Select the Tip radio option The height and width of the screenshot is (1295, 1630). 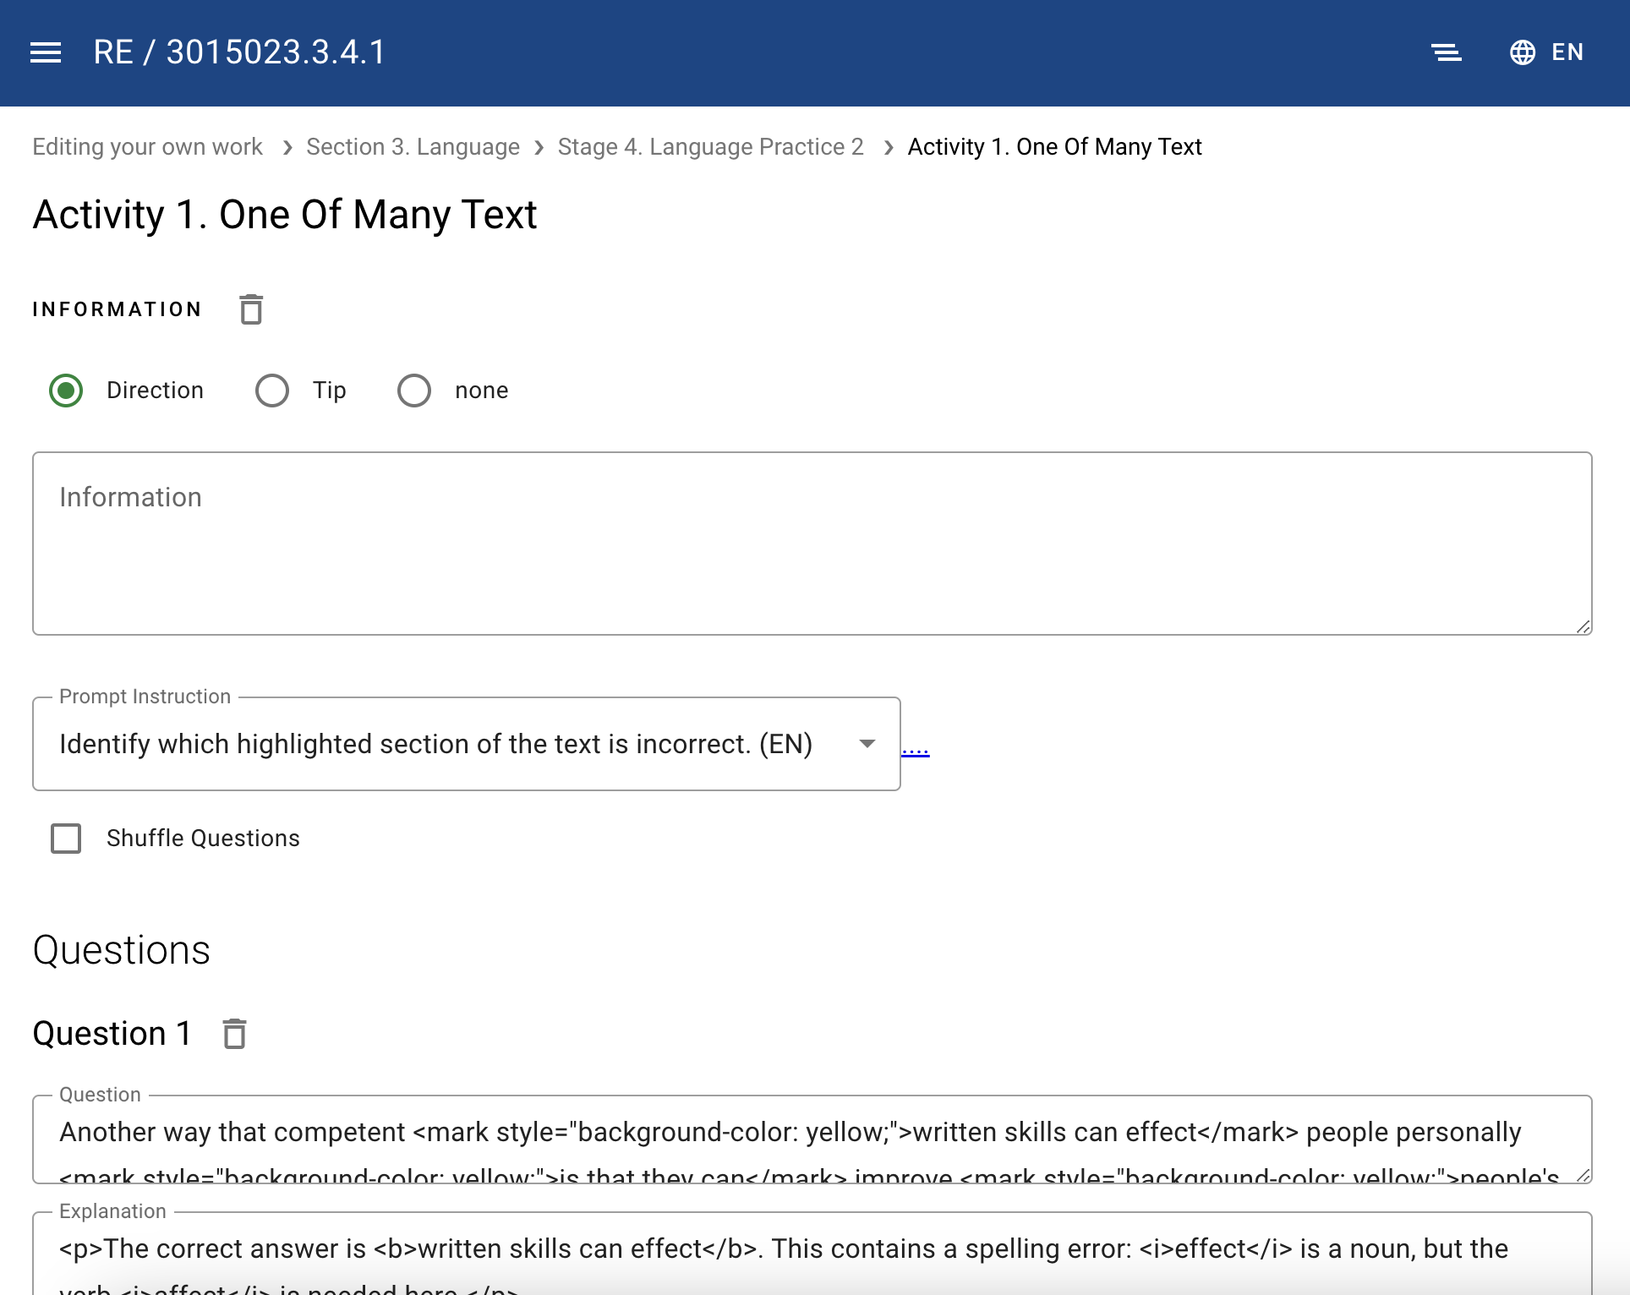(272, 391)
